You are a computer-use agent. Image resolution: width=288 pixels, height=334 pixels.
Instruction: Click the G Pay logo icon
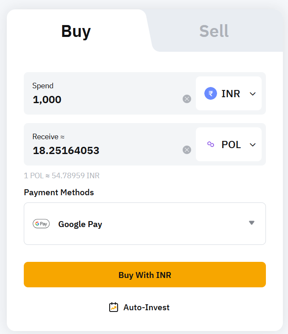tap(41, 224)
